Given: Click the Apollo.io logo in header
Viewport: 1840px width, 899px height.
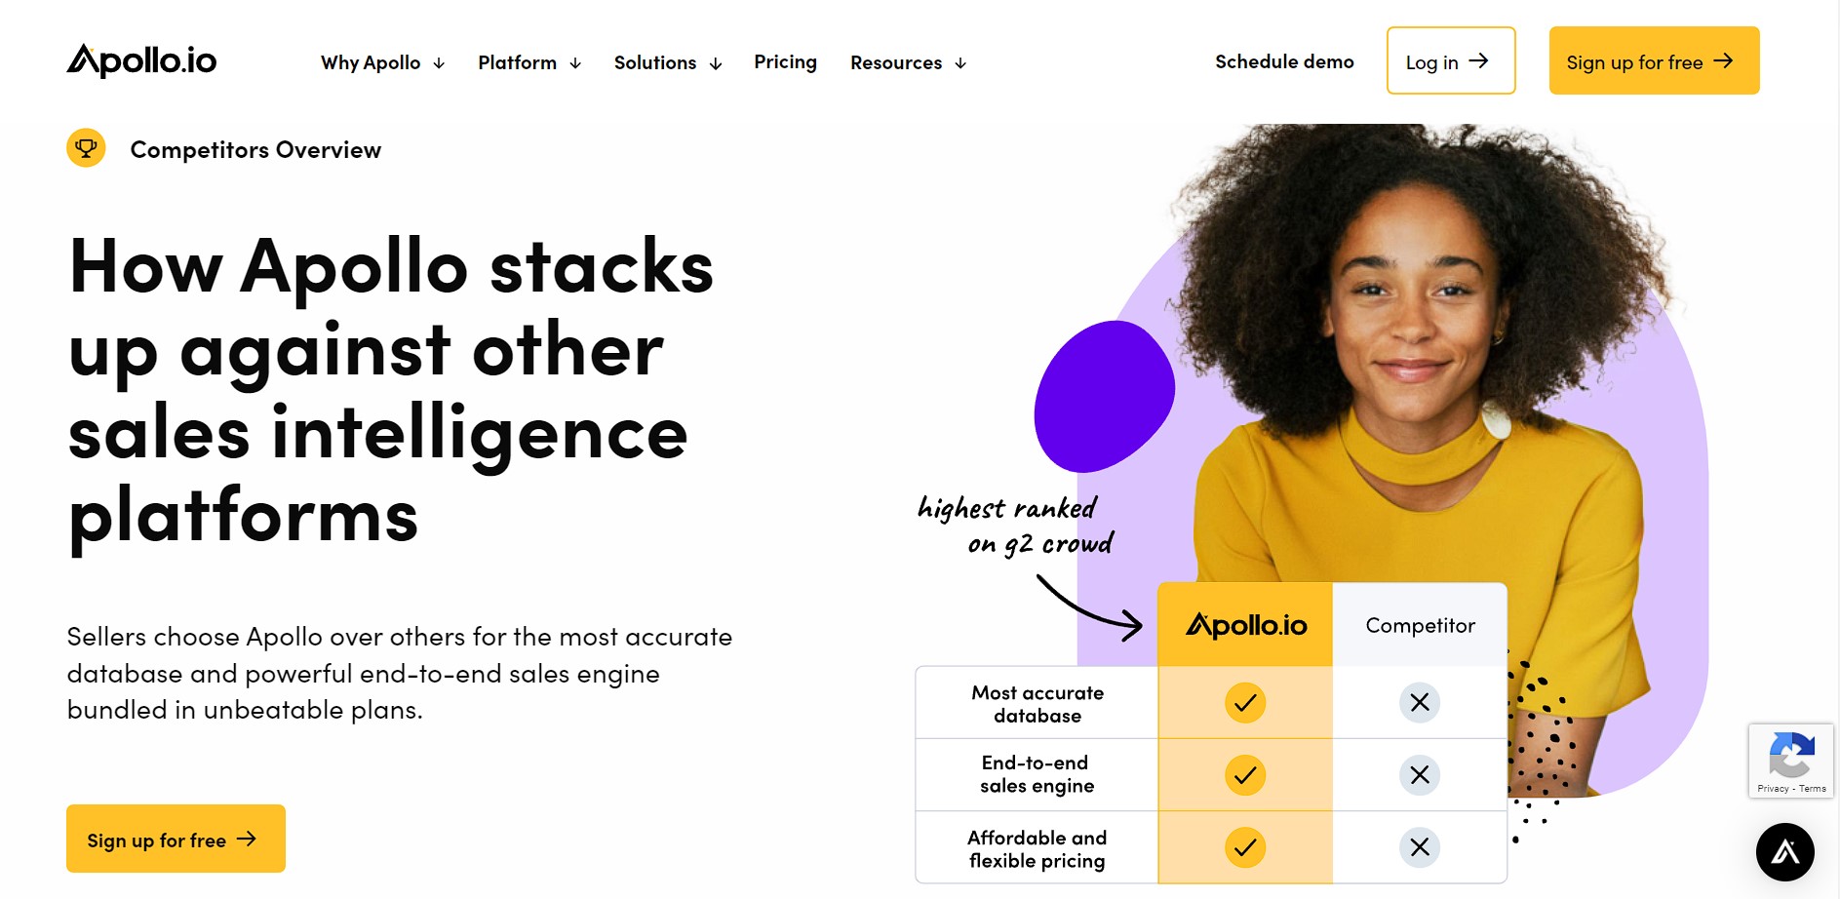Looking at the screenshot, I should [x=141, y=60].
